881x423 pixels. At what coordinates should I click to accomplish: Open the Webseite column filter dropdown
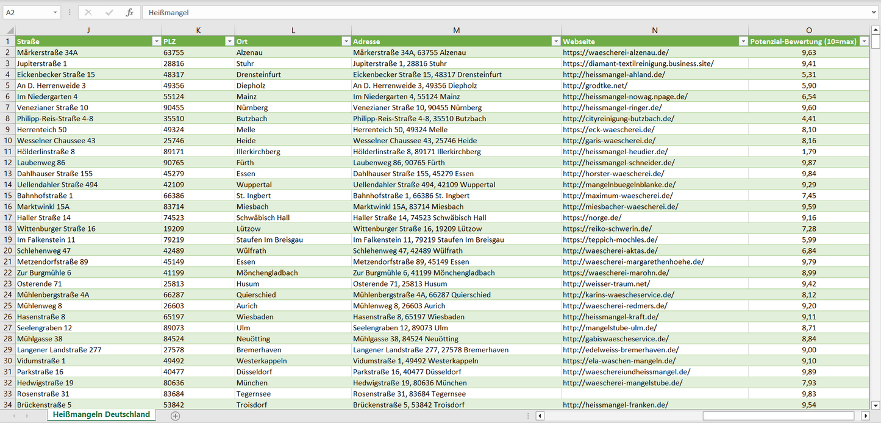pos(743,41)
